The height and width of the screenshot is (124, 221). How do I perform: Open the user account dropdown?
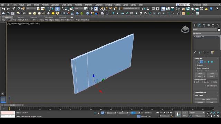pos(183,5)
